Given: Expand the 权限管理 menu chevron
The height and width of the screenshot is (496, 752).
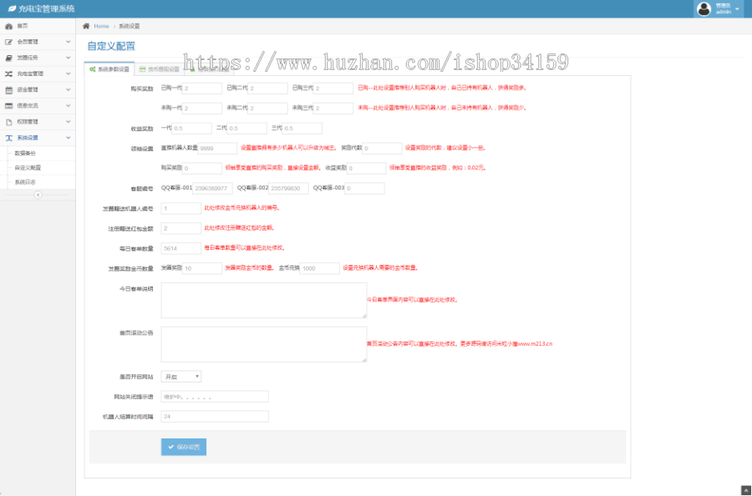Looking at the screenshot, I should pyautogui.click(x=69, y=122).
